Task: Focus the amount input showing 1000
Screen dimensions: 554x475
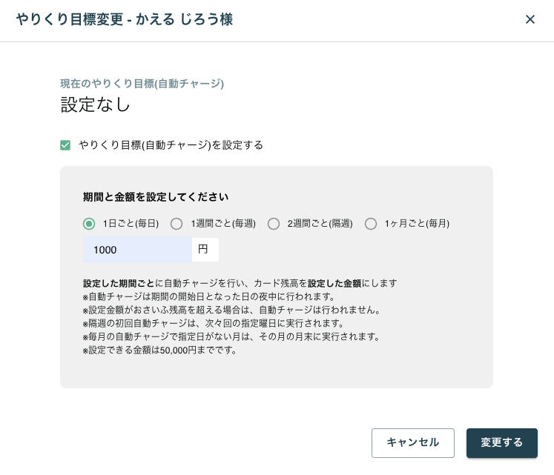Action: [137, 250]
